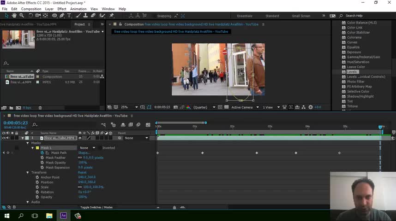The width and height of the screenshot is (396, 221).
Task: Select the Clone Stamp tool
Action: (85, 16)
